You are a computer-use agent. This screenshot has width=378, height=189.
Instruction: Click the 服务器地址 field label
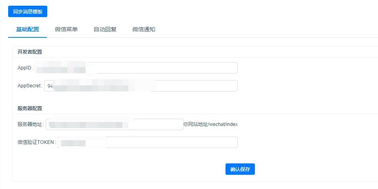tap(31, 124)
